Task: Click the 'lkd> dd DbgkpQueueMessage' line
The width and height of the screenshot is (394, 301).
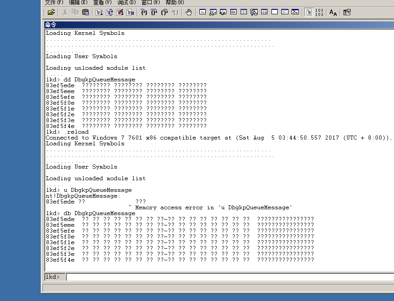Action: [91, 80]
